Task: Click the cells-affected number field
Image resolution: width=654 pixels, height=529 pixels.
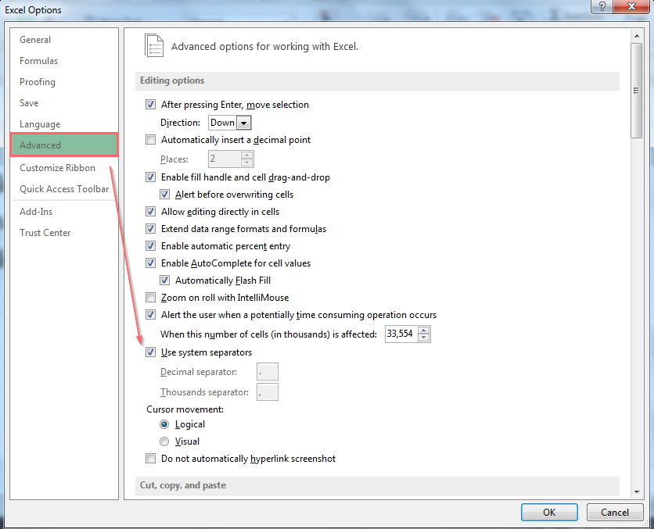Action: [401, 334]
